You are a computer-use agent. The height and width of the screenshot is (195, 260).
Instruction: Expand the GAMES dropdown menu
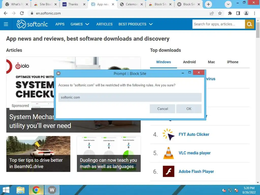tap(80, 24)
